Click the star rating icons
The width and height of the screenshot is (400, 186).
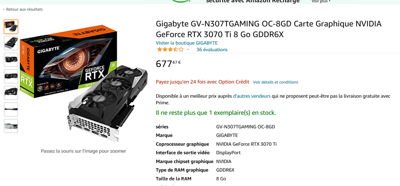[170, 49]
